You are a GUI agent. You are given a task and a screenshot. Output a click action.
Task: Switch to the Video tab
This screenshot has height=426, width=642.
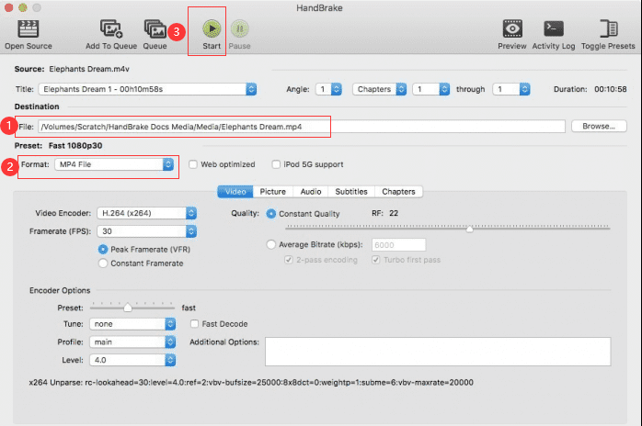point(235,192)
